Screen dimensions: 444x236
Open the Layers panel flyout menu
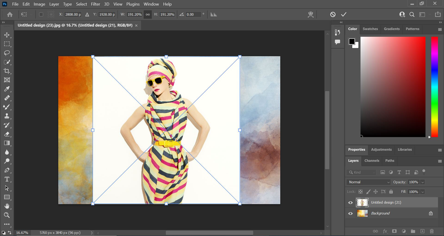coord(440,161)
